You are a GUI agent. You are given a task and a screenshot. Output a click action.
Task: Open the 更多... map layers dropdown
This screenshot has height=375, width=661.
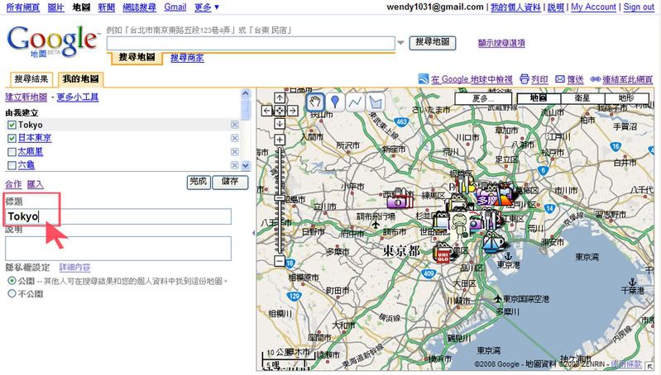(483, 98)
